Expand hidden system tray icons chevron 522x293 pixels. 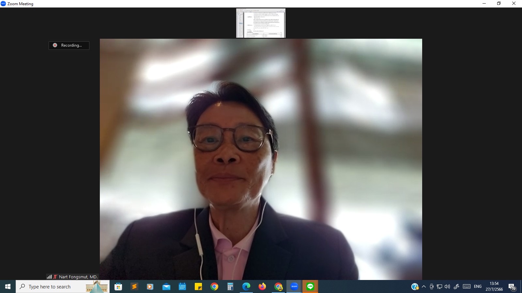[424, 286]
